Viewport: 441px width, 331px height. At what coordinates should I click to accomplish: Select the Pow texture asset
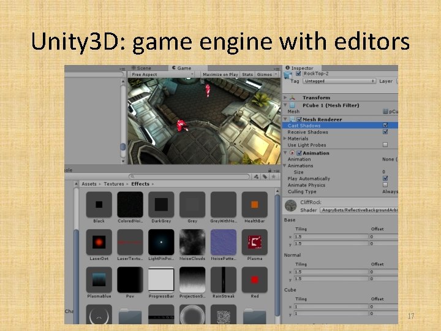coord(130,280)
